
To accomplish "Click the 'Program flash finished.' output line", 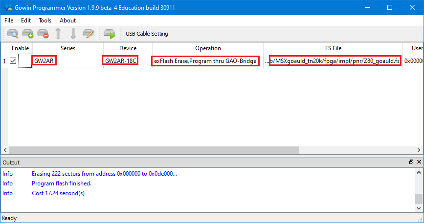I will (62, 183).
